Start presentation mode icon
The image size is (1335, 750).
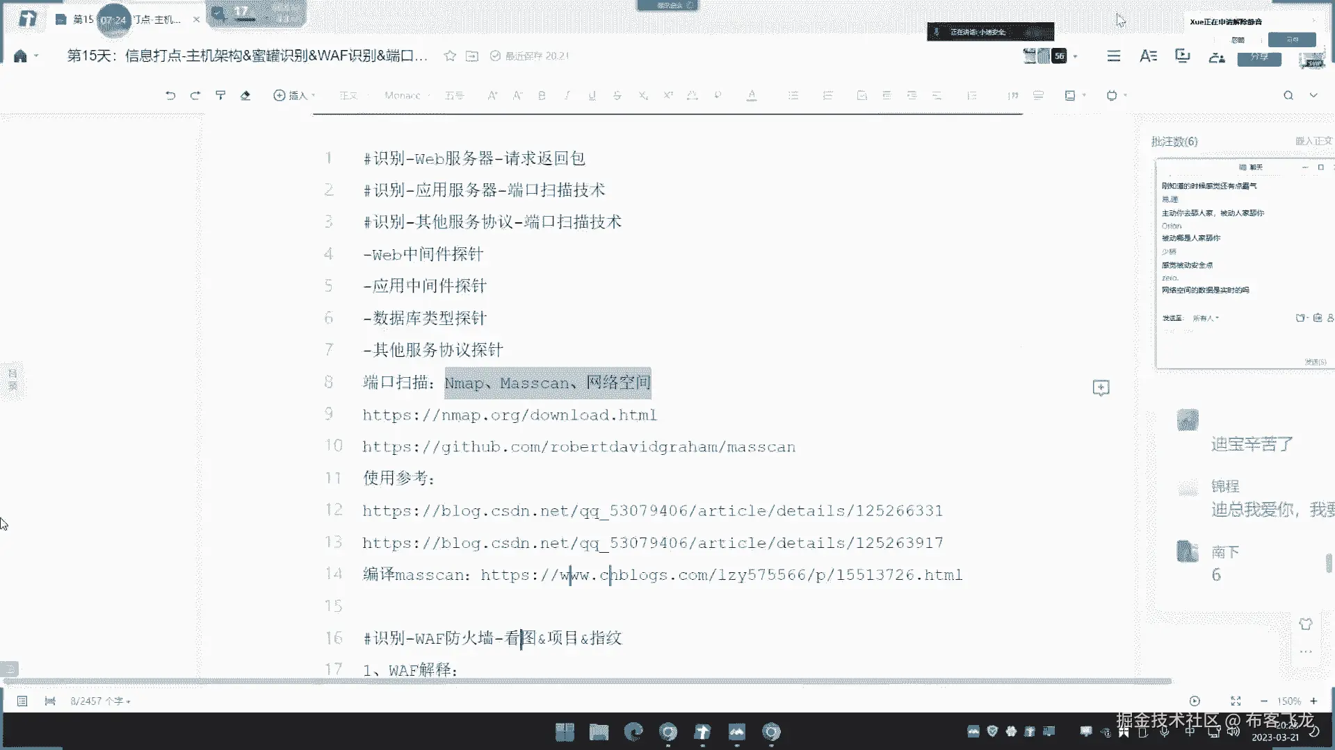[1182, 56]
